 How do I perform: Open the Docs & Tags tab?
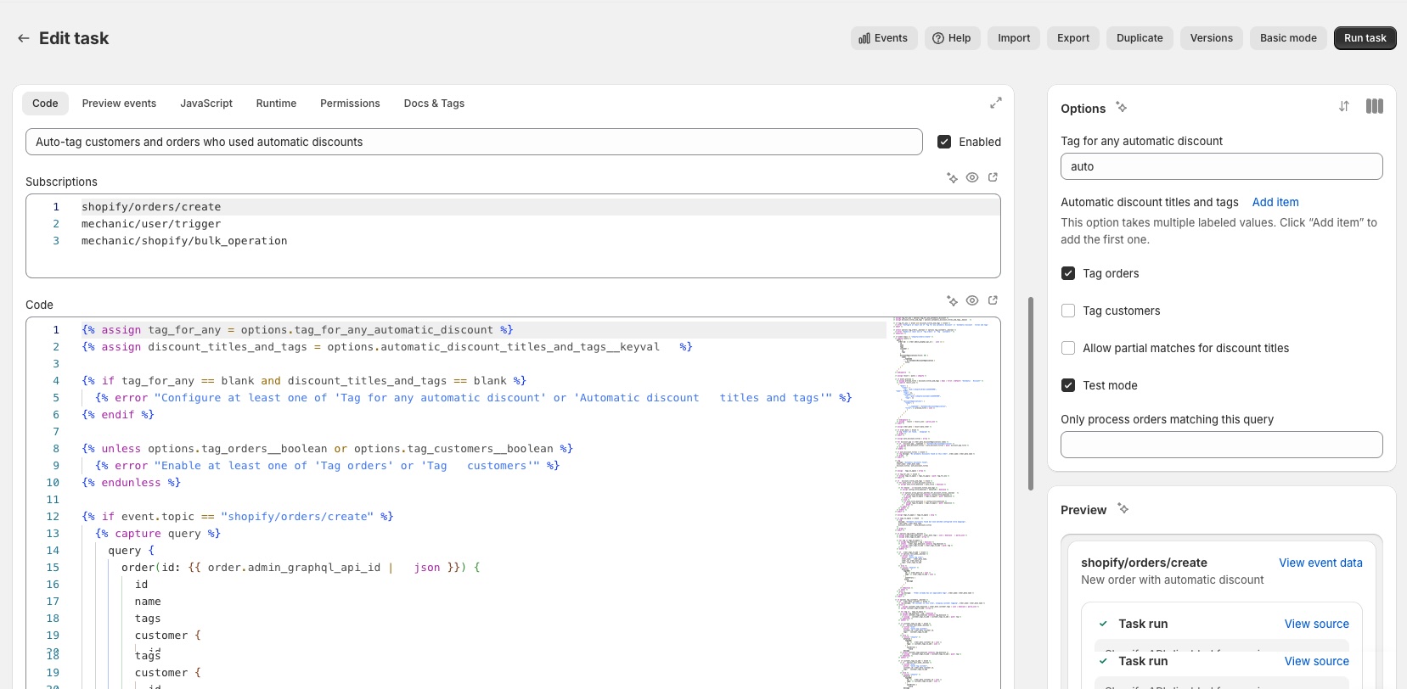pyautogui.click(x=434, y=104)
